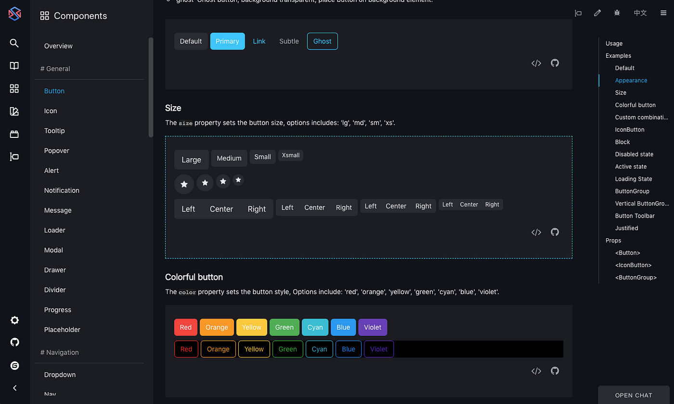Jump to Size in page outline
The image size is (674, 404).
tap(621, 93)
